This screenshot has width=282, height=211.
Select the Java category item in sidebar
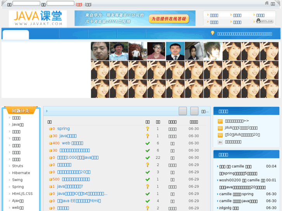click(x=18, y=124)
